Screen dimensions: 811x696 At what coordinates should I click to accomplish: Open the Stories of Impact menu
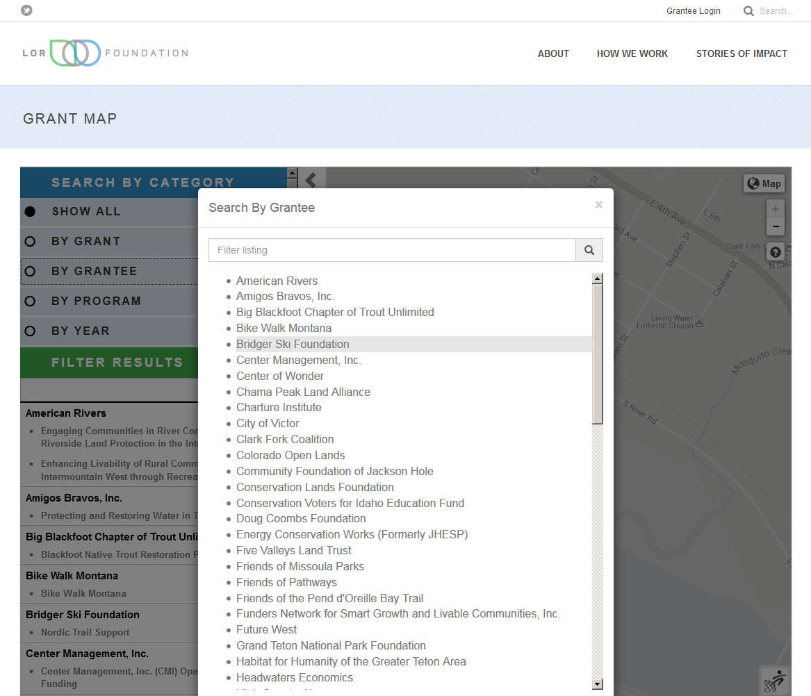(x=742, y=53)
